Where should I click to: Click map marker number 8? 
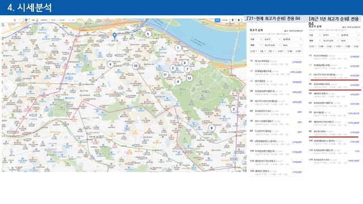pyautogui.click(x=212, y=128)
